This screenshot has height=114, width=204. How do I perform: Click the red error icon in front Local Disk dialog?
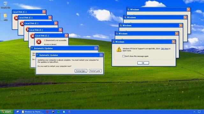39,42
